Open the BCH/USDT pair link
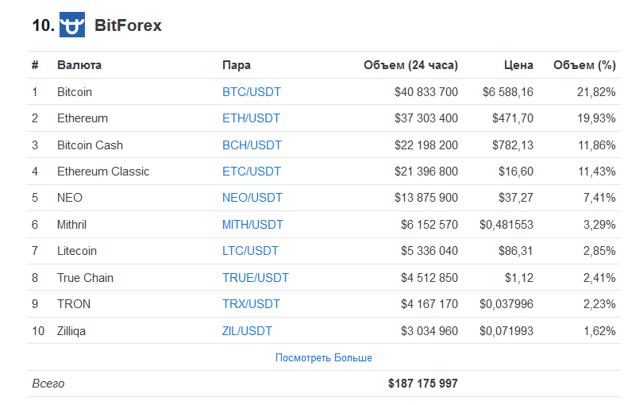 (x=252, y=145)
